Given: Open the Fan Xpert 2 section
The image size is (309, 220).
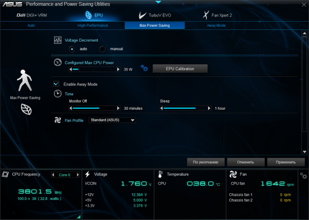Looking at the screenshot, I should click(x=217, y=15).
